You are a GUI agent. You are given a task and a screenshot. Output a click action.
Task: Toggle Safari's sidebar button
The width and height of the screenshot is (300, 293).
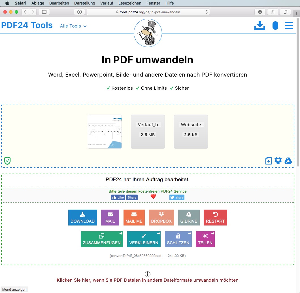point(44,12)
